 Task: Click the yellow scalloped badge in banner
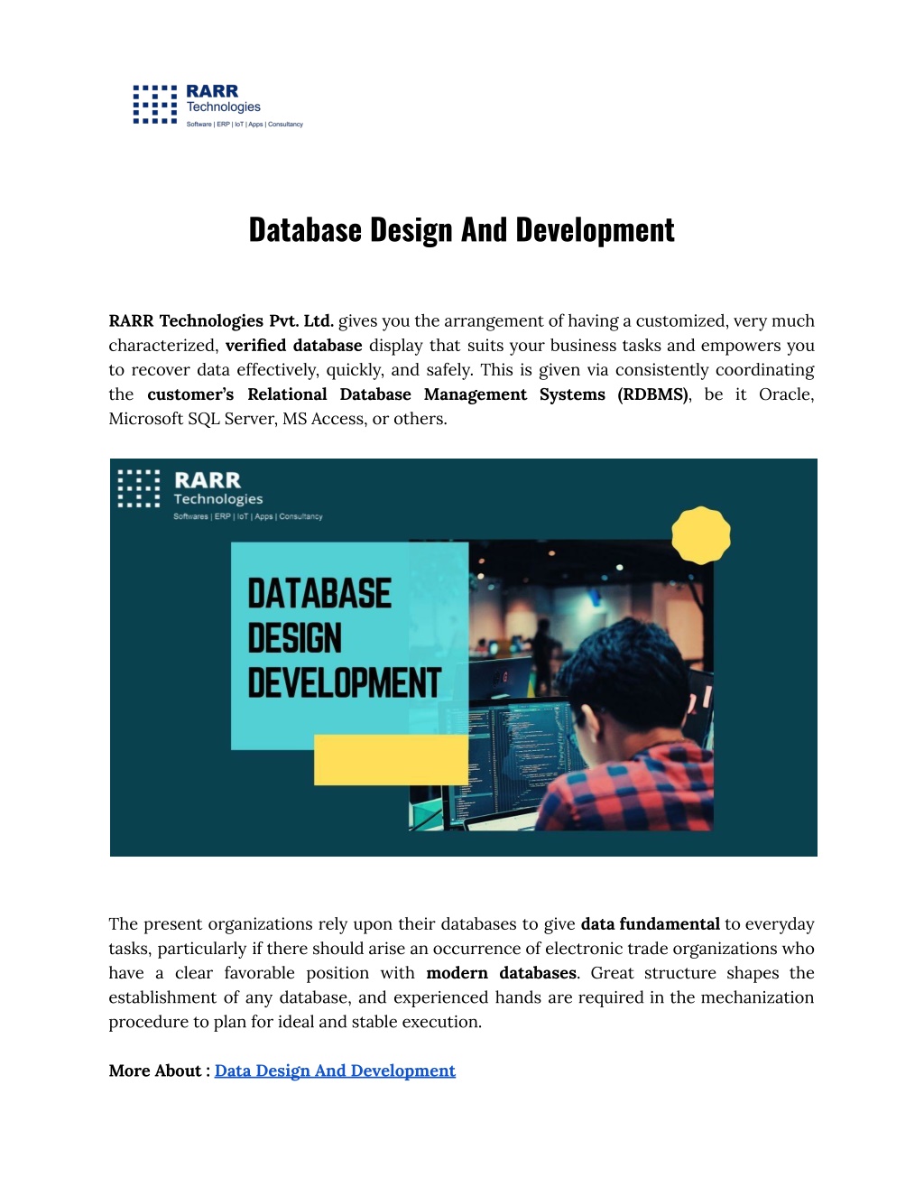coord(701,535)
